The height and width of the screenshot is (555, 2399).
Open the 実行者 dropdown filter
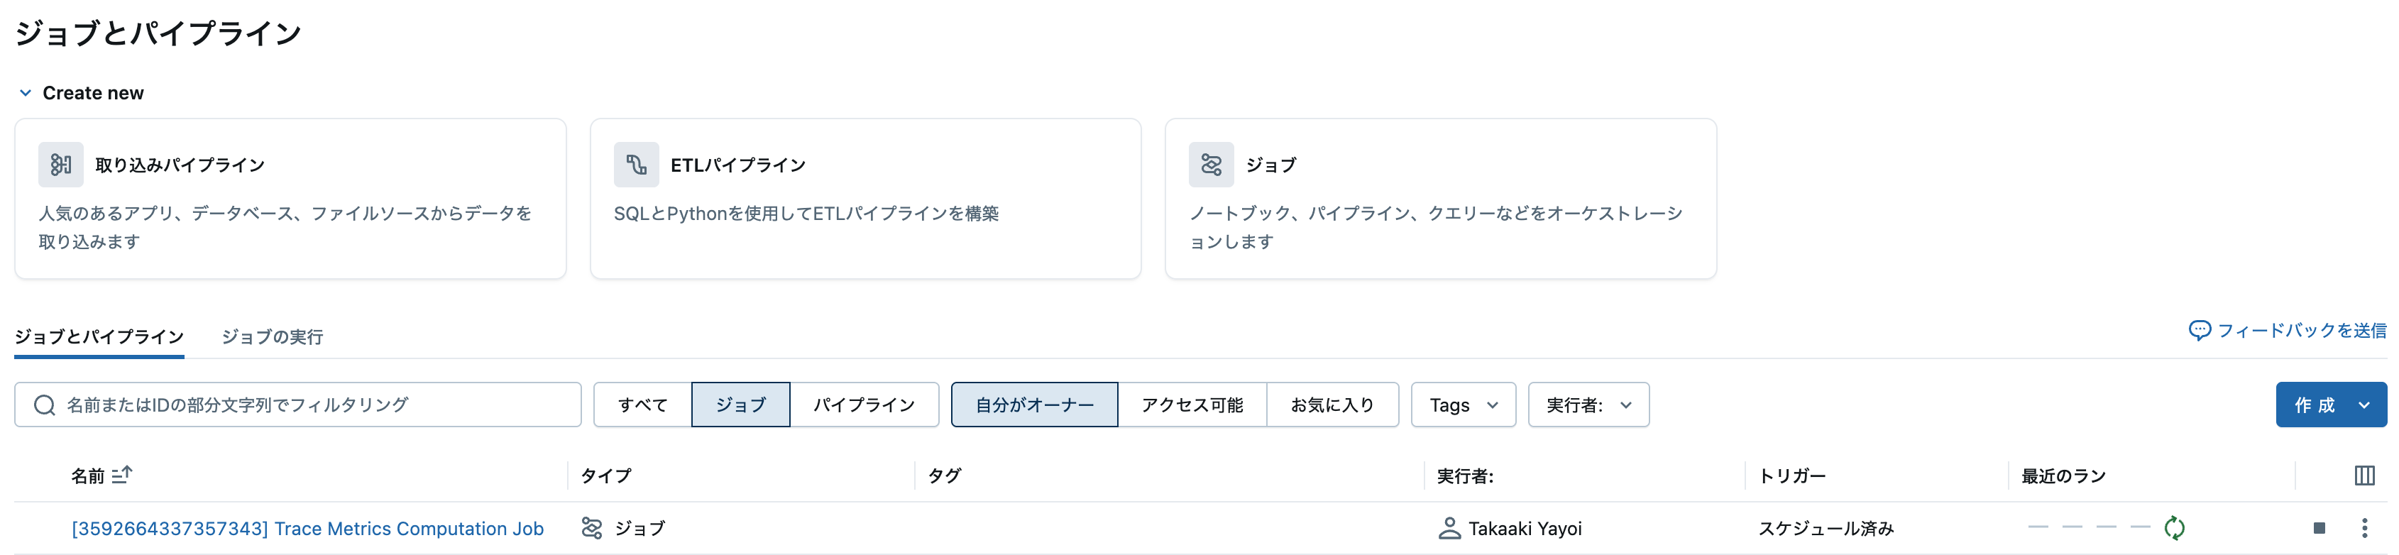pos(1587,404)
